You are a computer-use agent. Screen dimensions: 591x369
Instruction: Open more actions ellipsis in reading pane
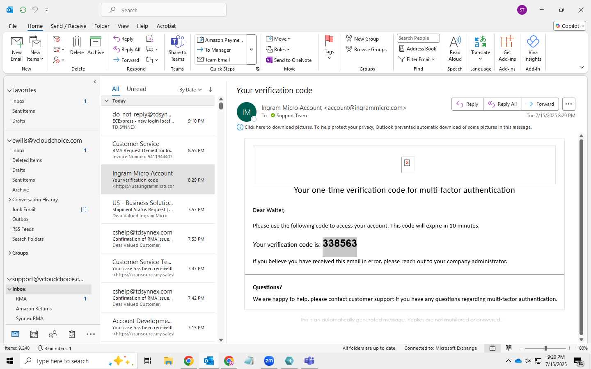[568, 104]
